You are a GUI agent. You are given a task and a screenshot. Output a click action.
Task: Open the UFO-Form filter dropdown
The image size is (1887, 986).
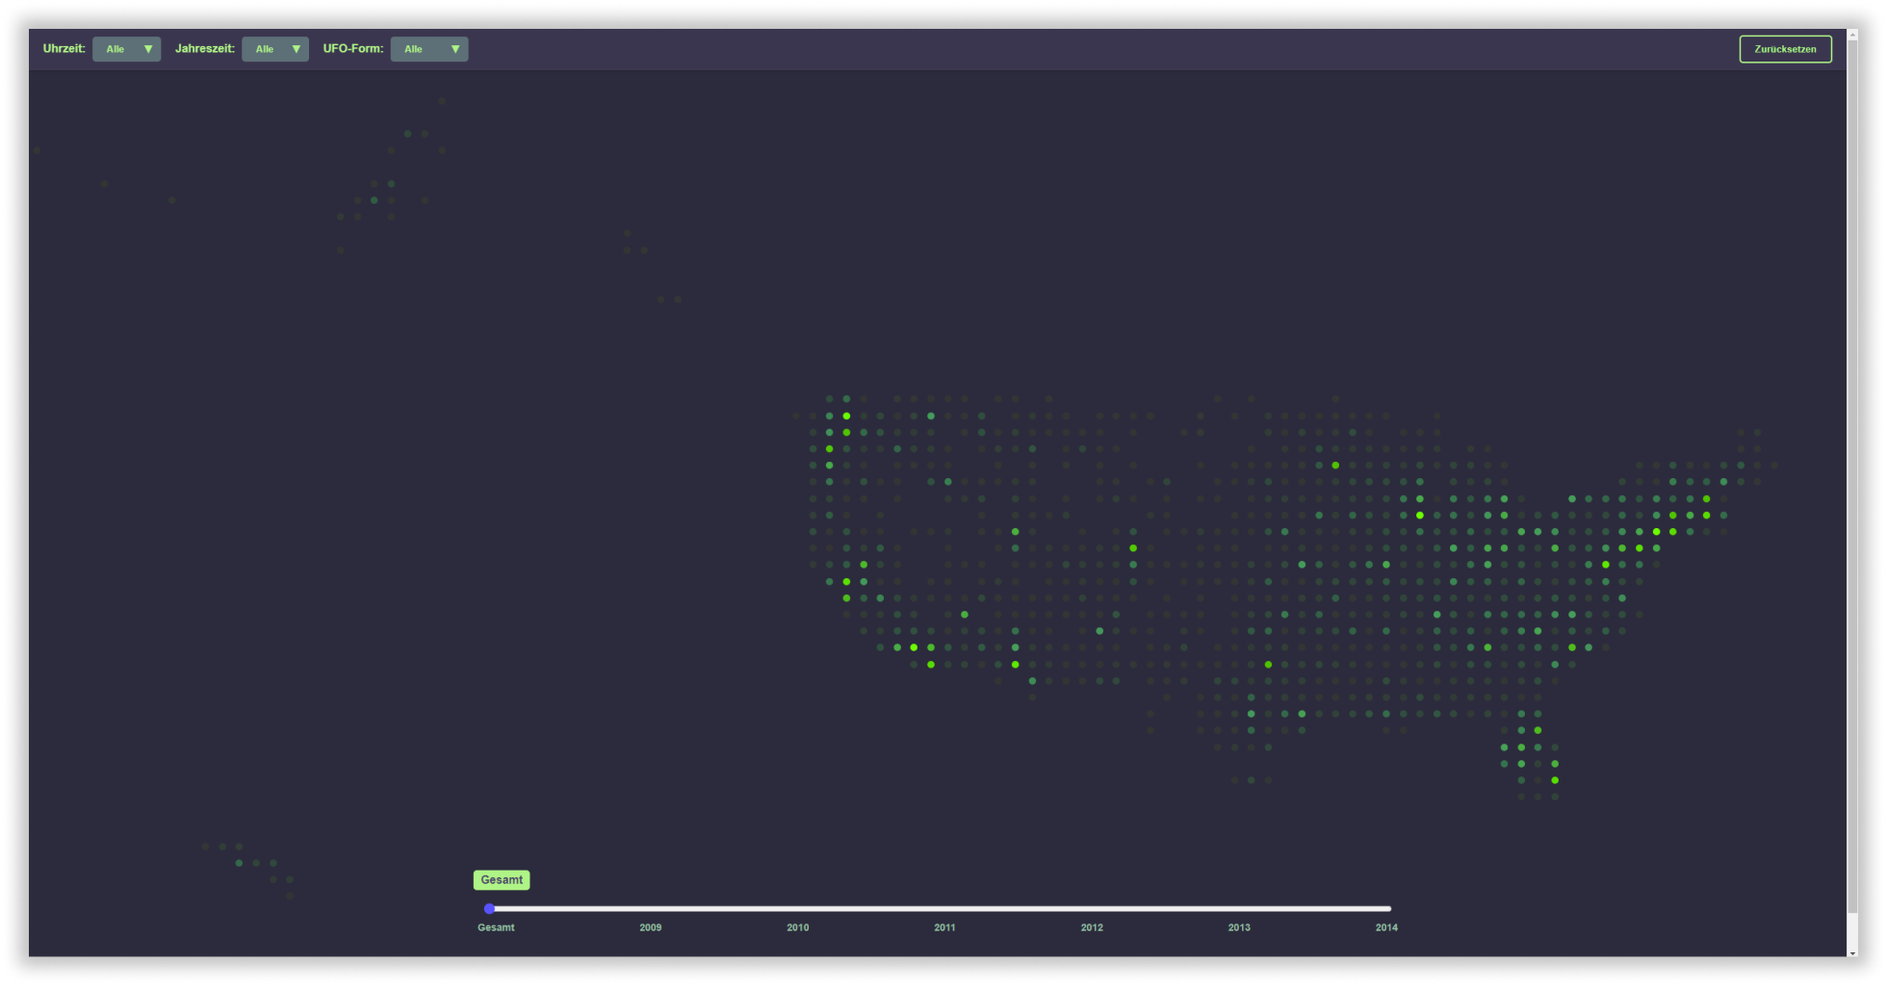[x=428, y=49]
